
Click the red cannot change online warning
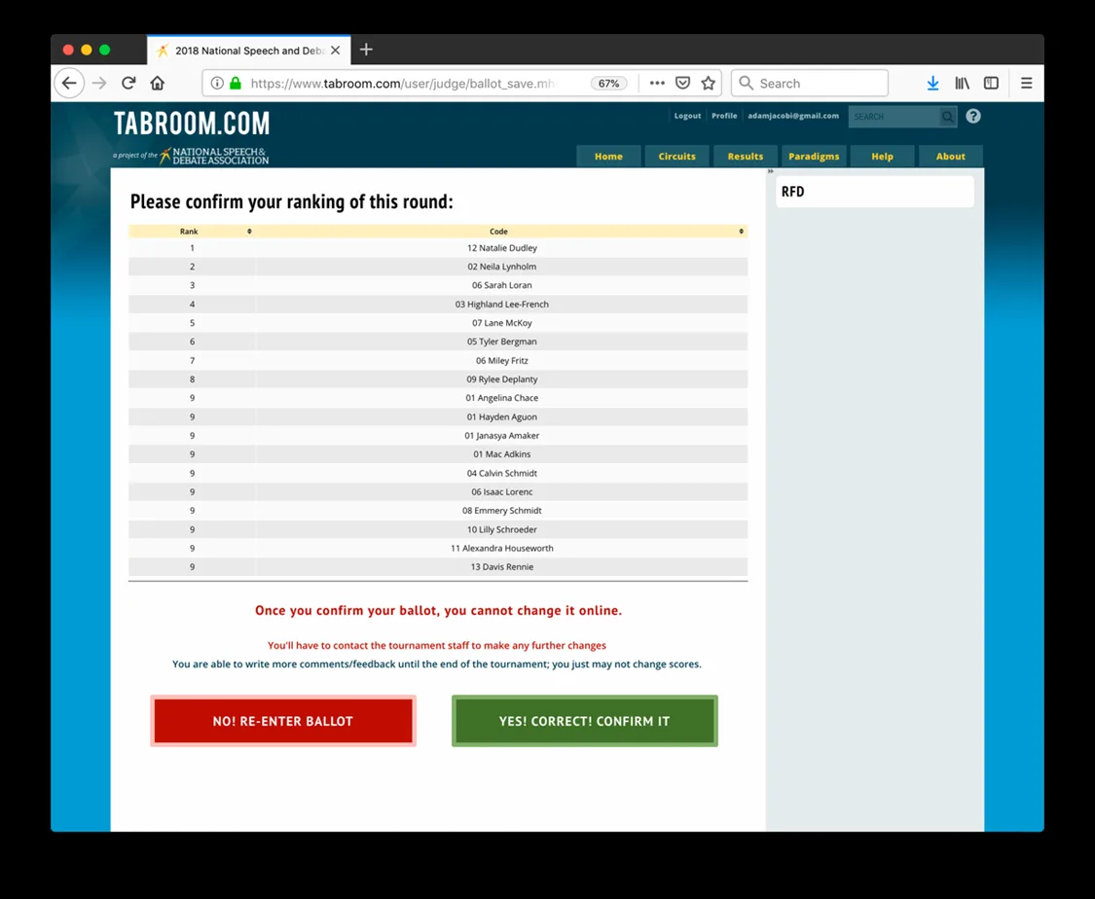click(438, 611)
